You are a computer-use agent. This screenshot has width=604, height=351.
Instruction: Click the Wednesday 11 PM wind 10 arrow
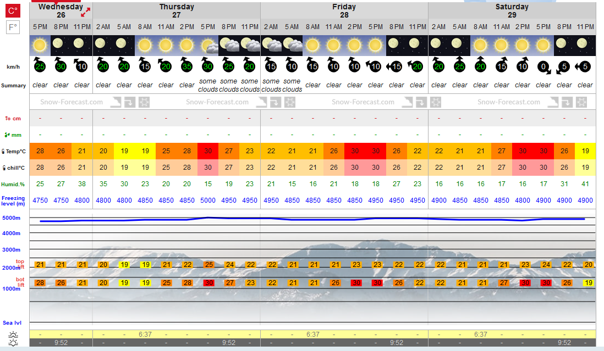coord(81,65)
